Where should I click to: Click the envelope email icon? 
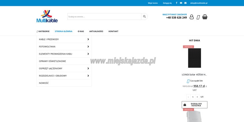coord(185,3)
